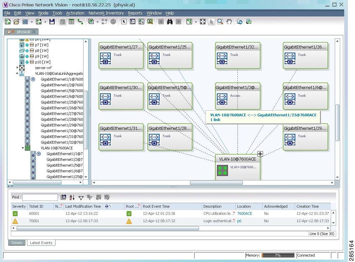The height and width of the screenshot is (262, 355).
Task: Click the warning severity icon for ticket 70001
Action: coord(15,221)
